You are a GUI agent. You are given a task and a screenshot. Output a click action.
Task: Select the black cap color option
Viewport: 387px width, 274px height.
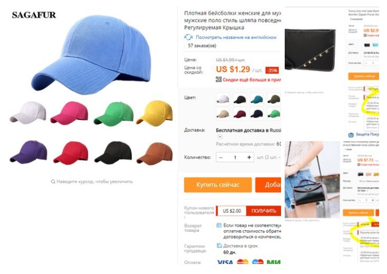tap(240, 99)
